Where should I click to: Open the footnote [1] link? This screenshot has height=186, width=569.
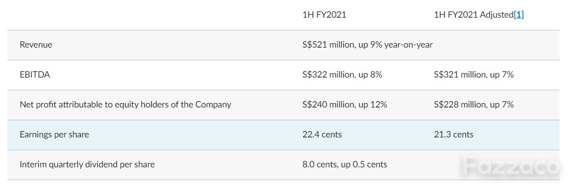point(519,15)
